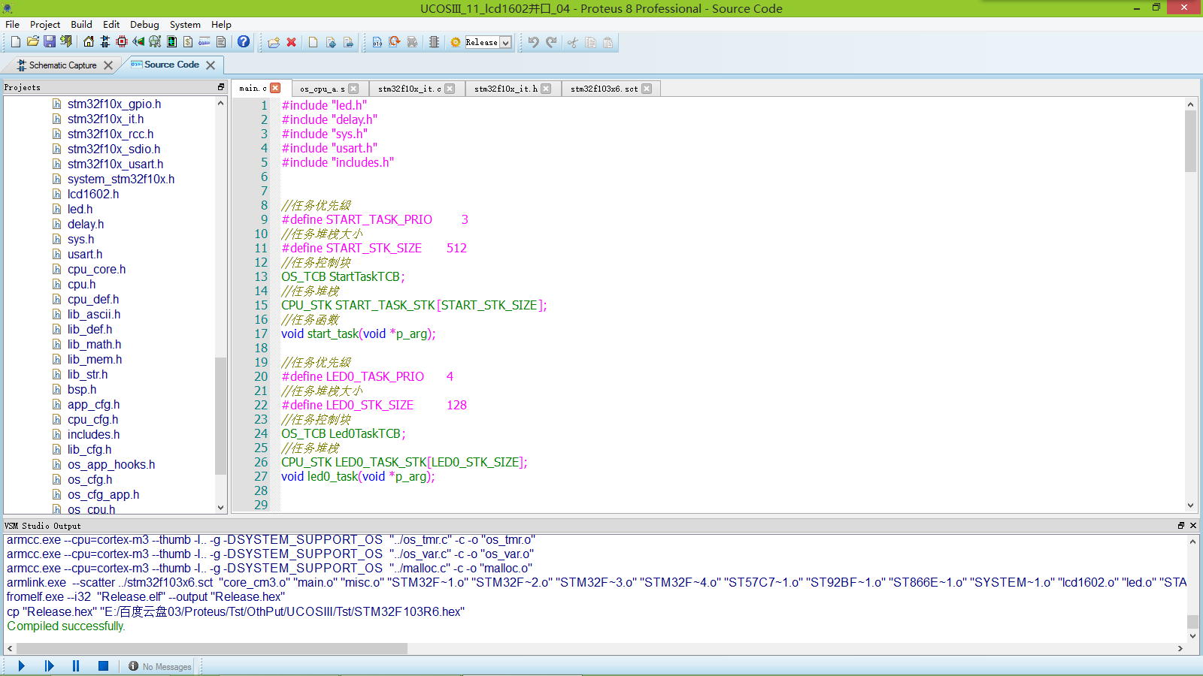Select lcd1602.h in the Projects tree
1203x676 pixels.
(93, 194)
